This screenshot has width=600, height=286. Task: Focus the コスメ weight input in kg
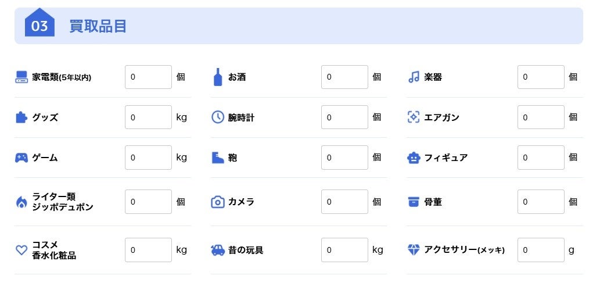(x=148, y=250)
